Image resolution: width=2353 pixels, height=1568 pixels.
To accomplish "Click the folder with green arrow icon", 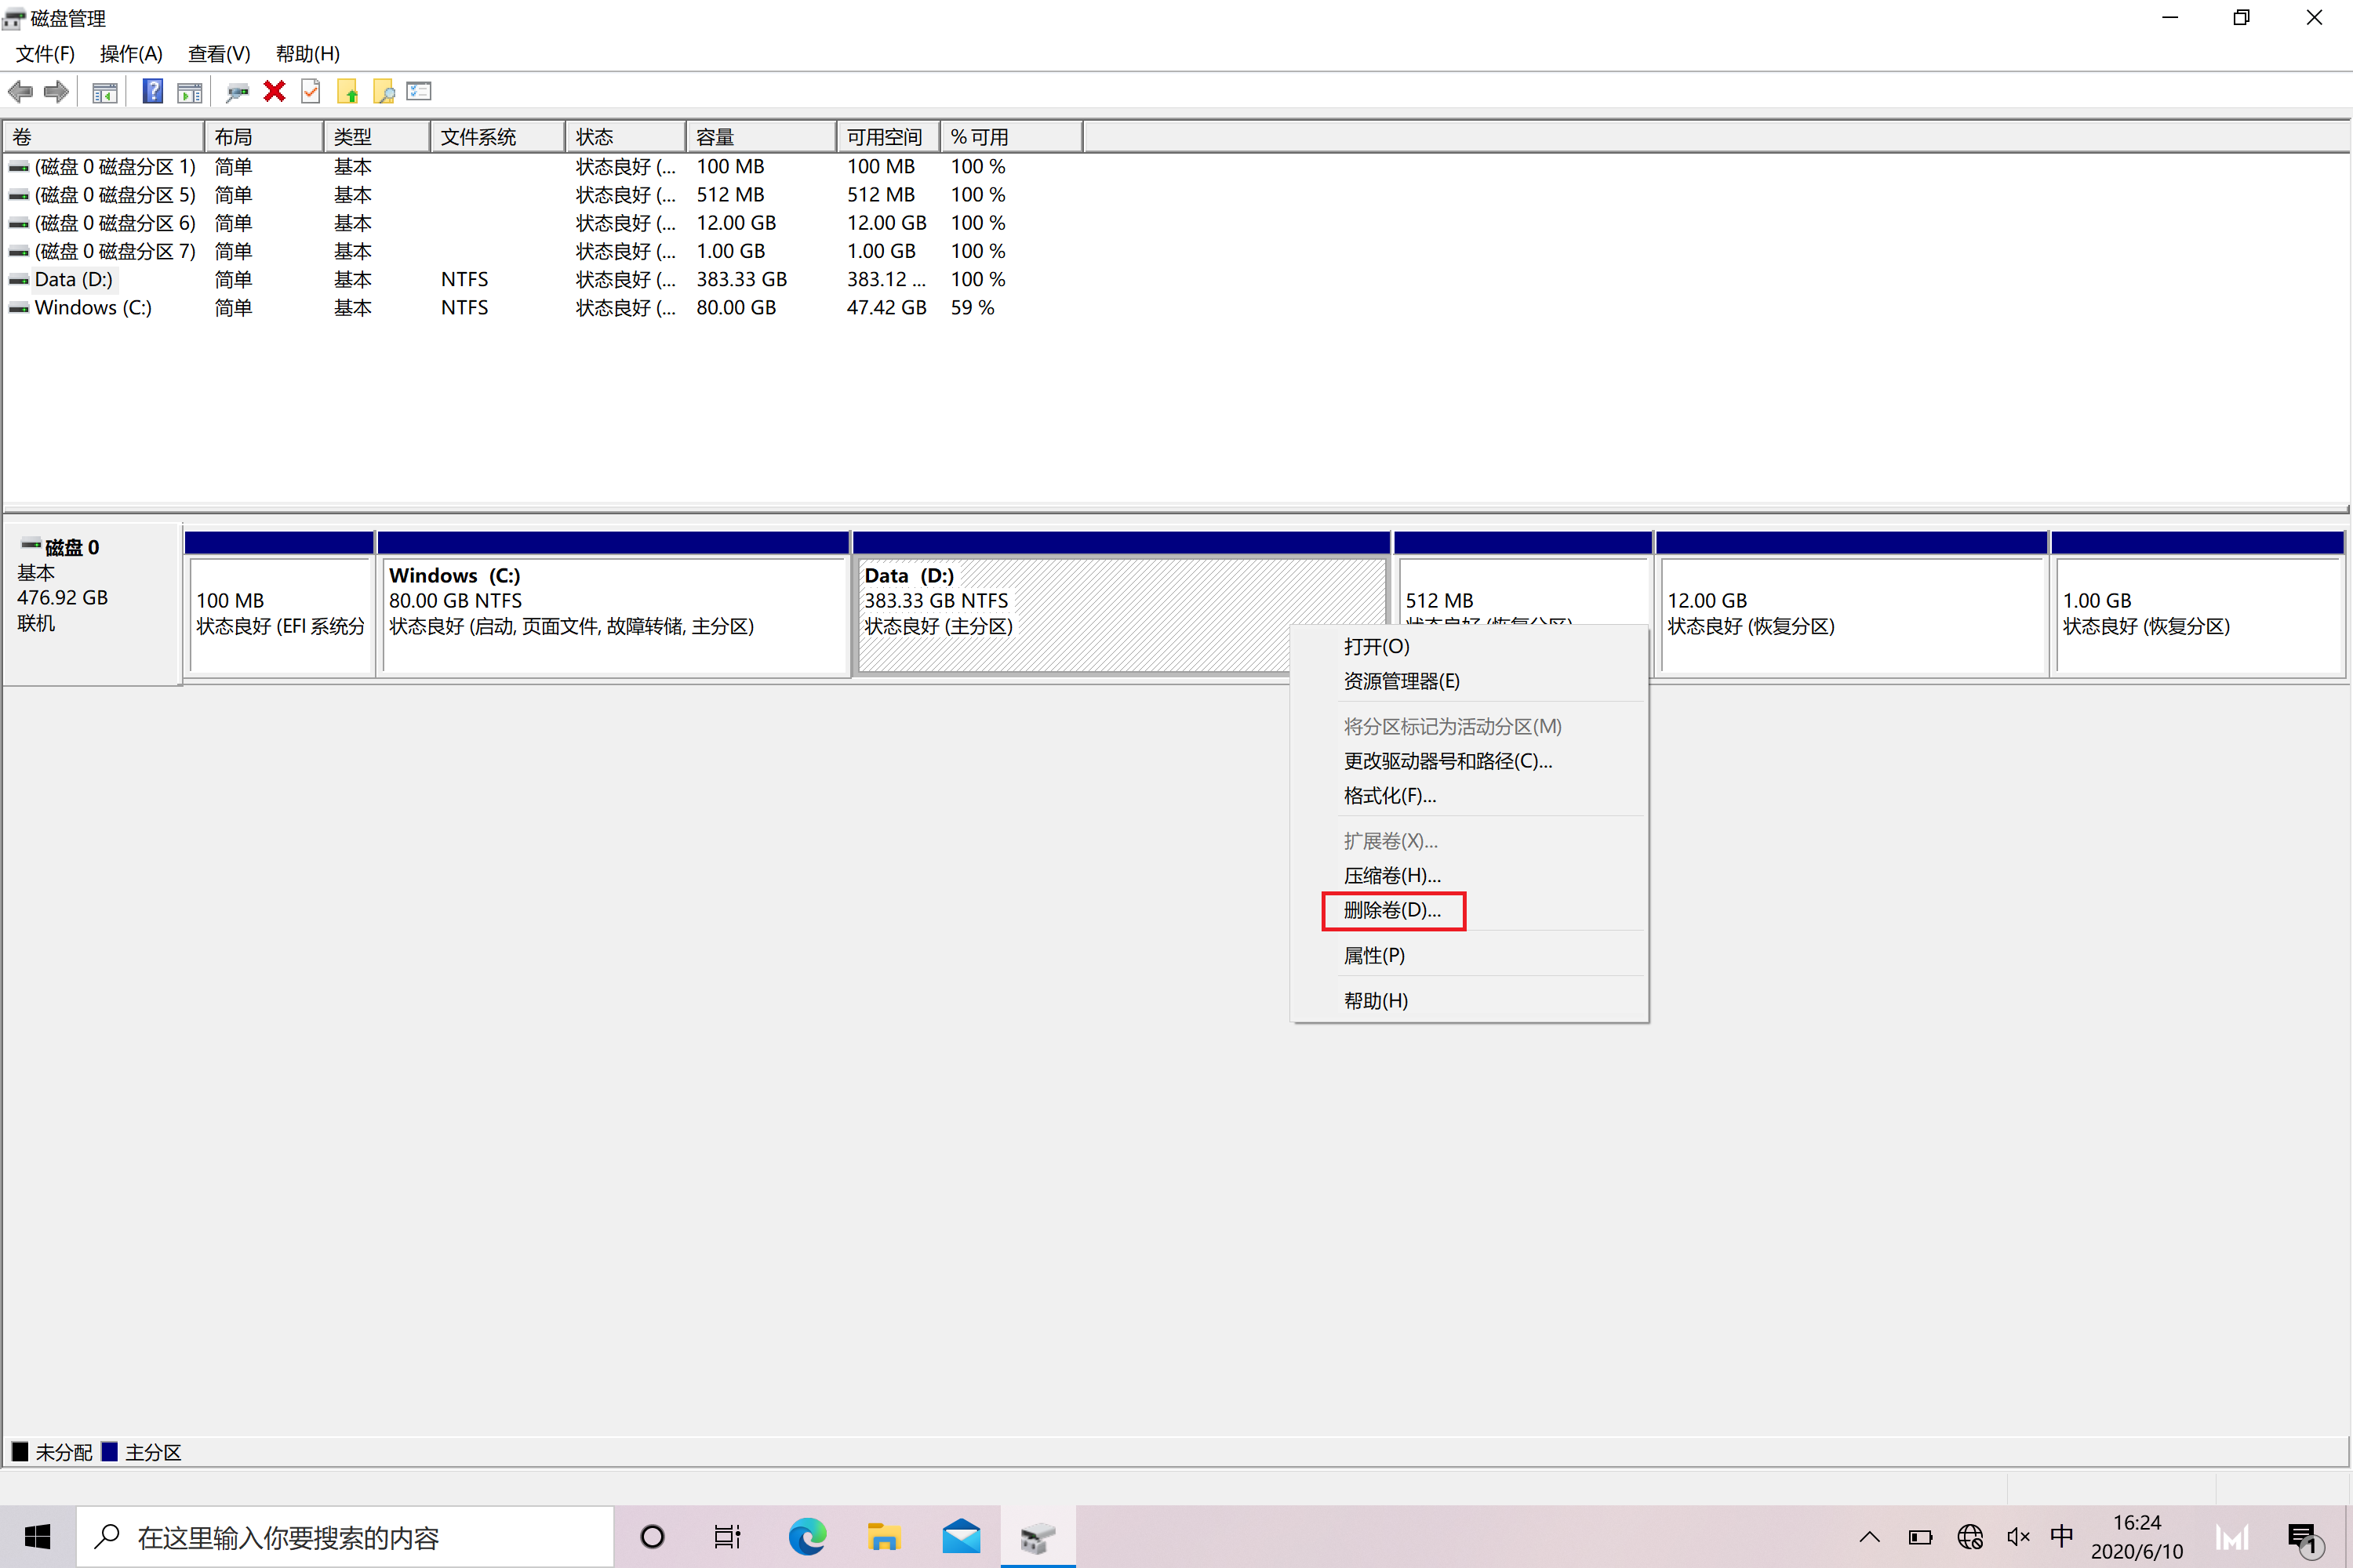I will tap(347, 92).
